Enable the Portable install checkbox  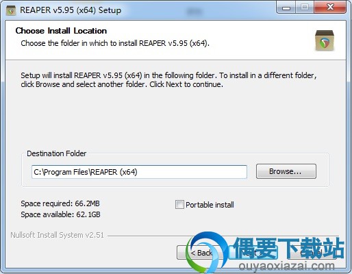coord(179,204)
